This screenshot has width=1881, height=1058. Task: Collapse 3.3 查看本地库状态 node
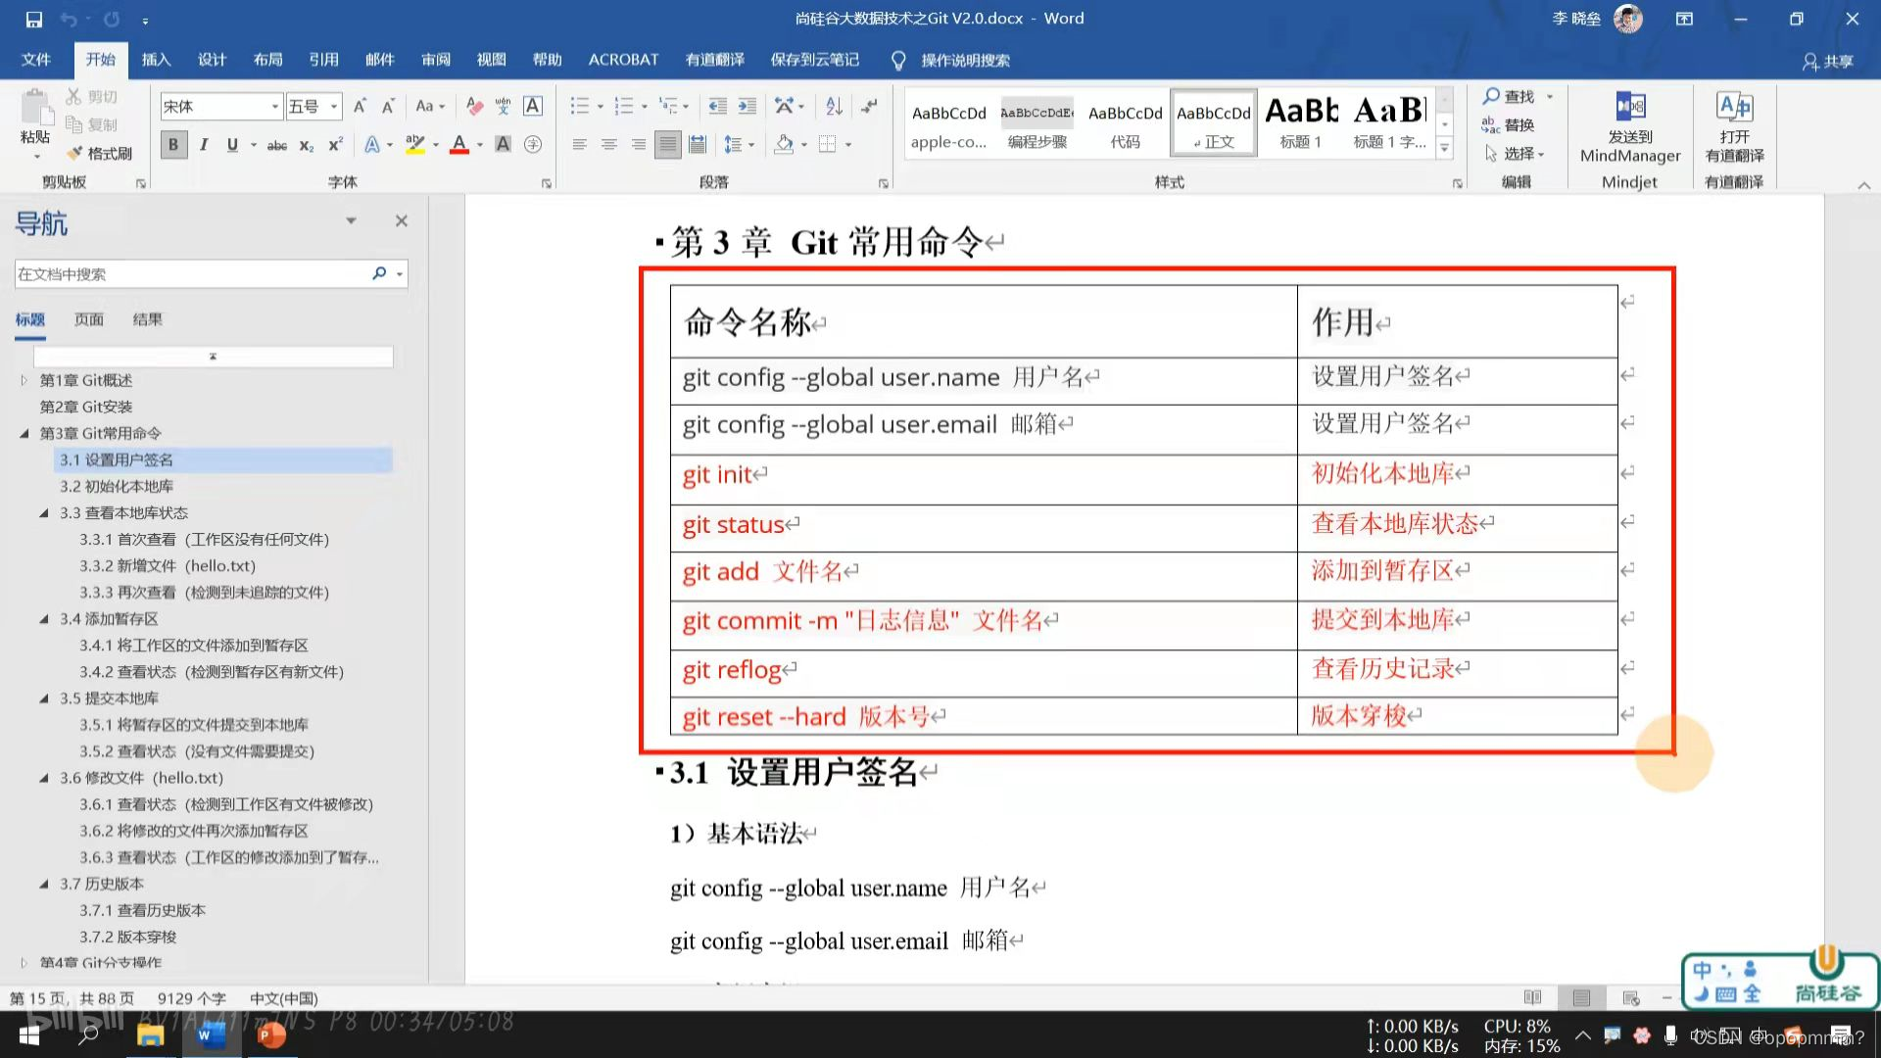click(43, 512)
